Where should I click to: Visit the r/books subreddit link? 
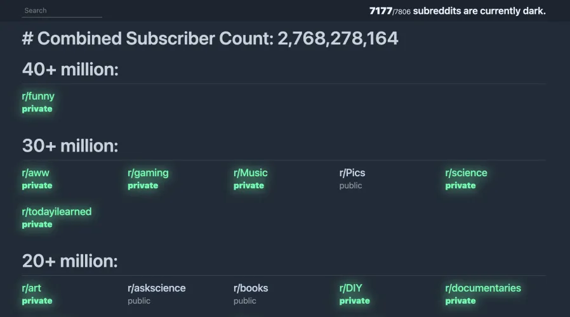point(251,288)
